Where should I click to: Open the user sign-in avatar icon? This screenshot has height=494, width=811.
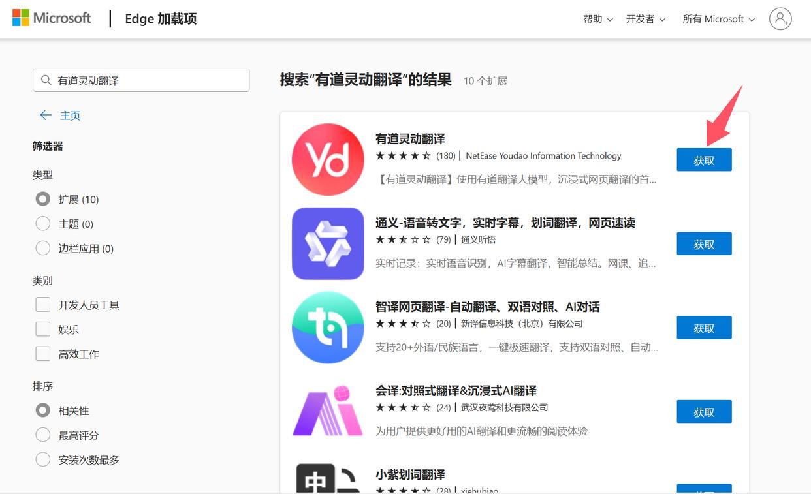coord(780,19)
